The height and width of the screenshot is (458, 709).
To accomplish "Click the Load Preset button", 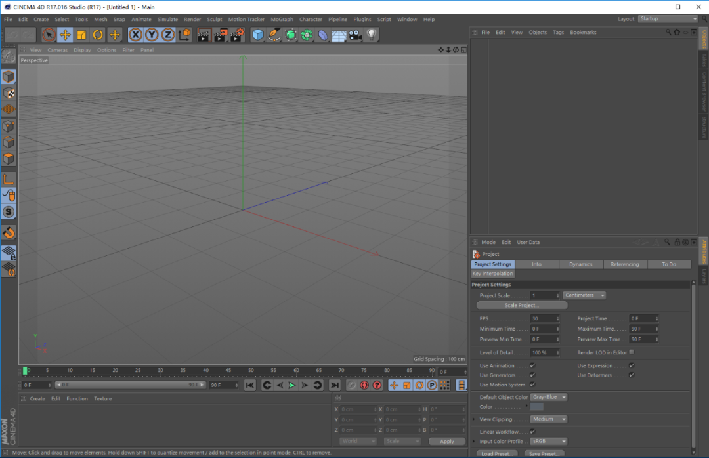I will (496, 453).
